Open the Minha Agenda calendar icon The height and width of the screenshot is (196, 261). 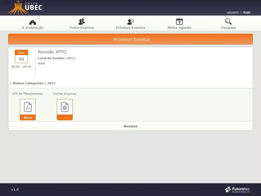tap(179, 21)
